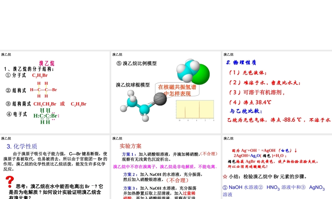Click the pink 溴乙烷 title text
This screenshot has height=199, width=332.
[x=47, y=63]
